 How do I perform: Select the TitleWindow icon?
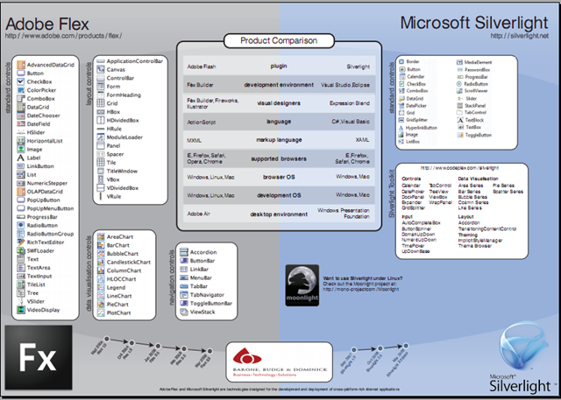(x=101, y=171)
